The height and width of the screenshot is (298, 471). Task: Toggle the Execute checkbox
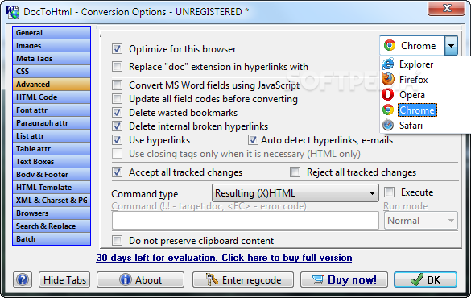pos(390,192)
